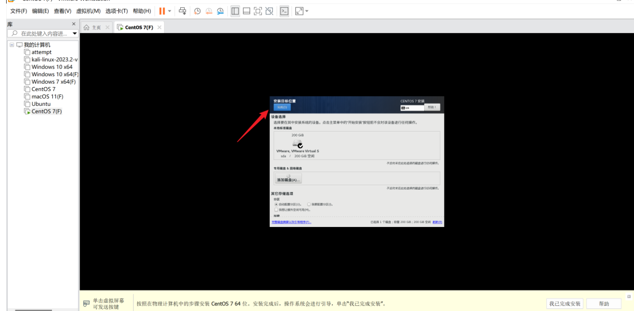Close the CentOS 7(F) tab

point(159,27)
